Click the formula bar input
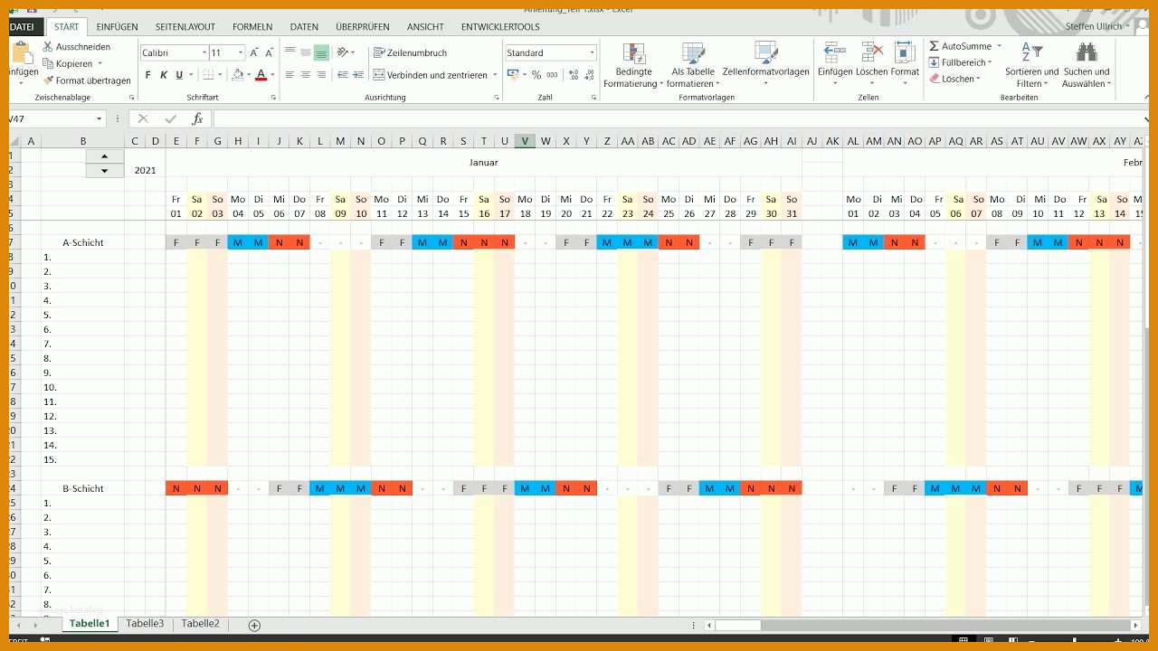Image resolution: width=1158 pixels, height=651 pixels. pos(679,118)
